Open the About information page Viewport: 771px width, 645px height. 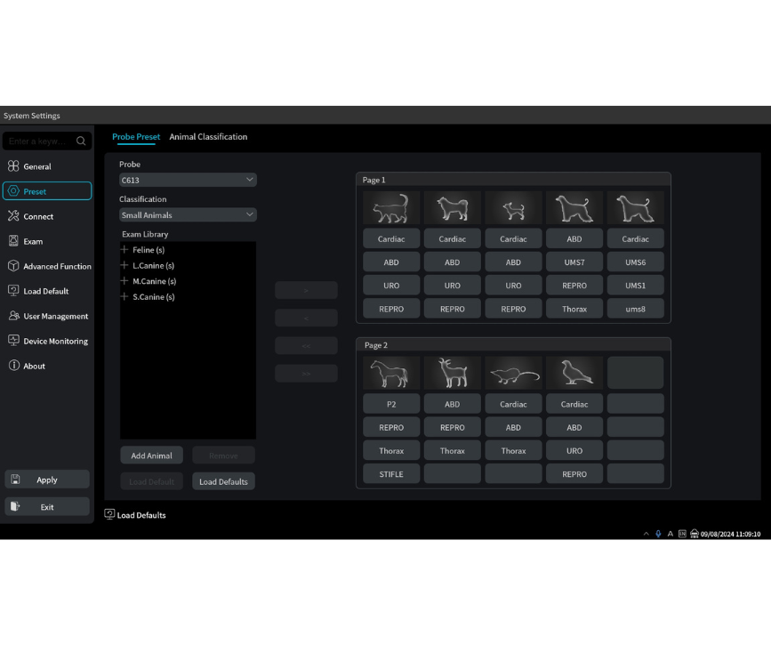34,366
